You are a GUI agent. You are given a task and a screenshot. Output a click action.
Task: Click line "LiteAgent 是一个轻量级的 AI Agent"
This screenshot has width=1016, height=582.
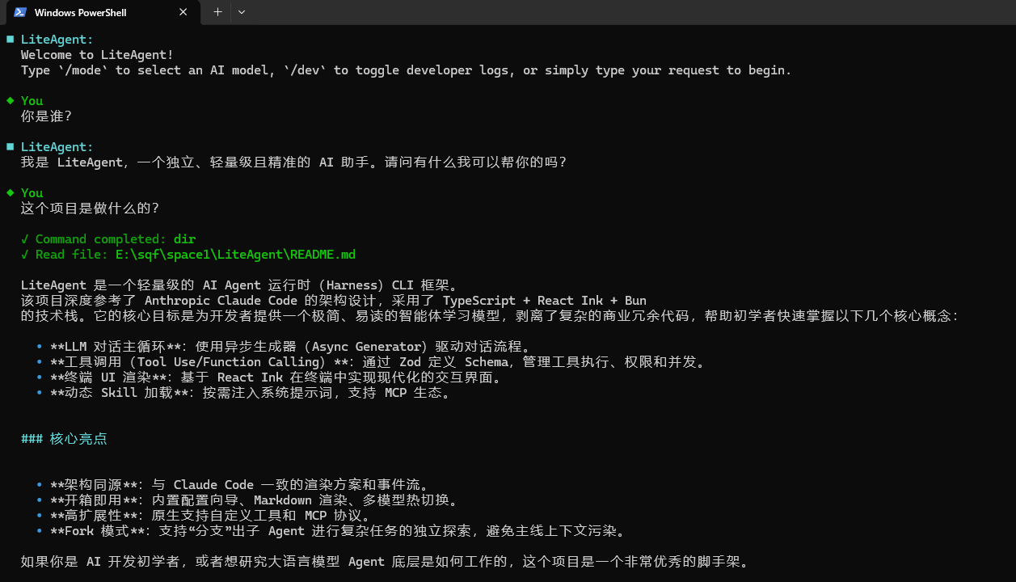coord(240,285)
